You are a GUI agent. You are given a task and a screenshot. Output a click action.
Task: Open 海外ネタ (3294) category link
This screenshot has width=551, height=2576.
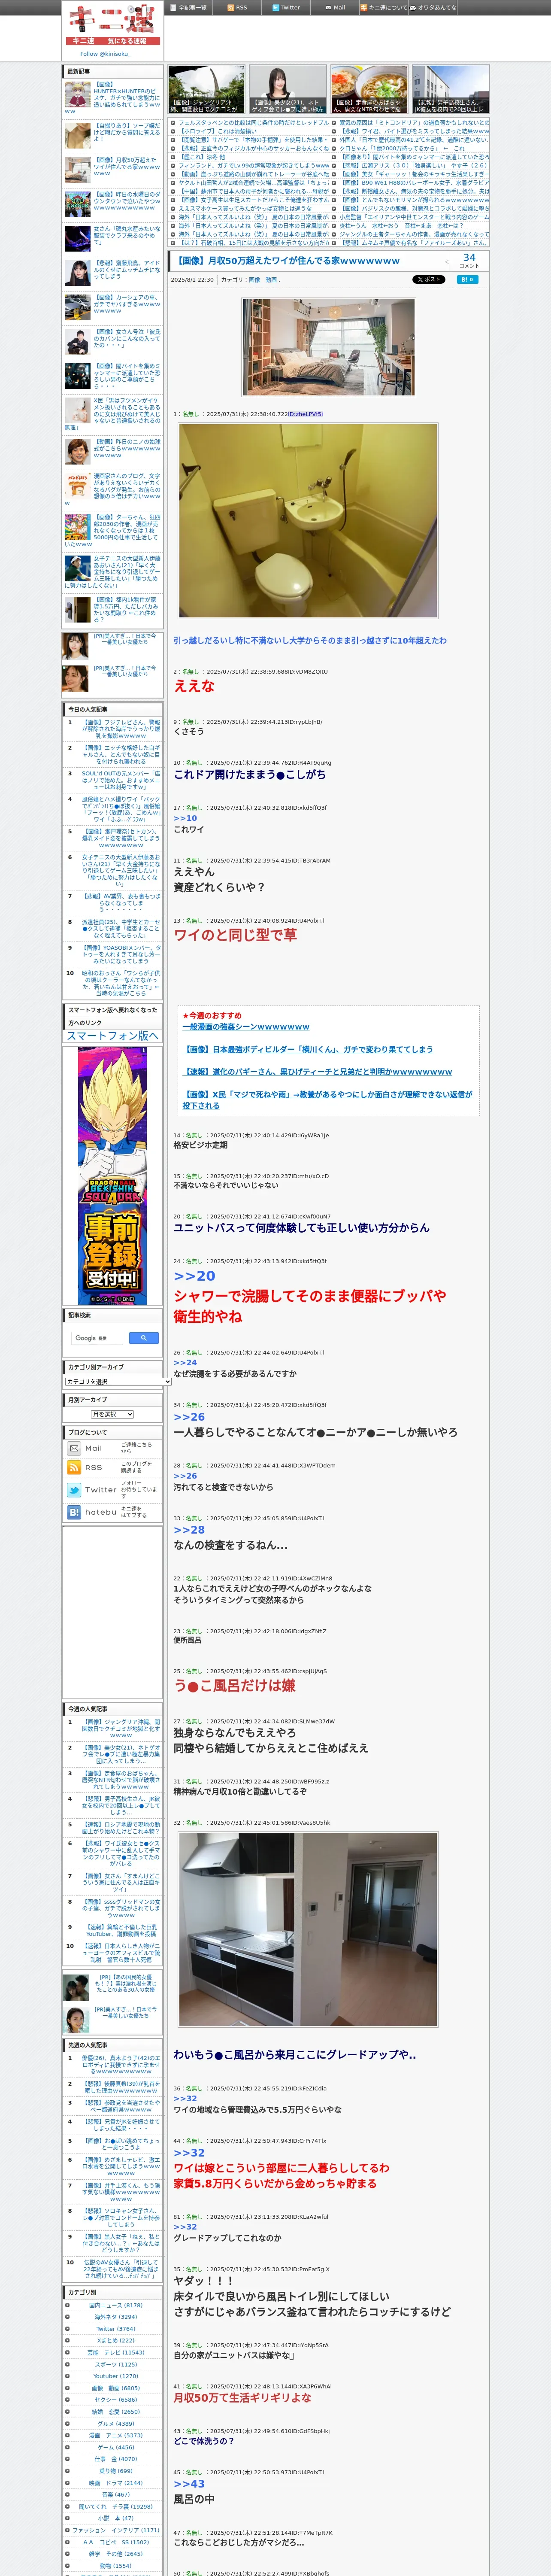coord(115,2317)
